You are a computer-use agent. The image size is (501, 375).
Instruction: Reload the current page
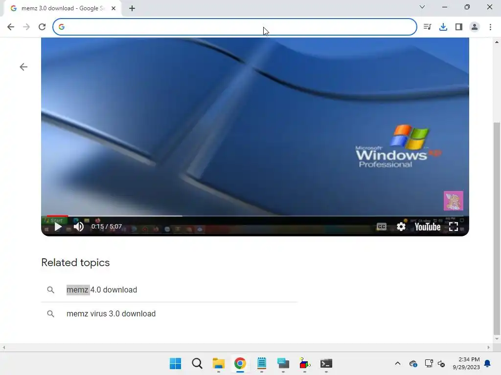click(42, 27)
